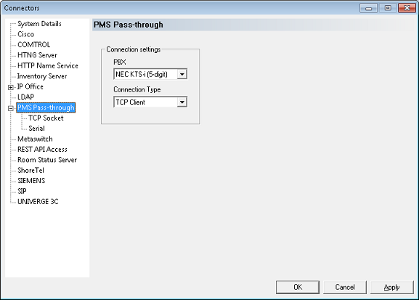This screenshot has height=300, width=419.
Task: Open the TCP Socket sub-item
Action: (46, 118)
